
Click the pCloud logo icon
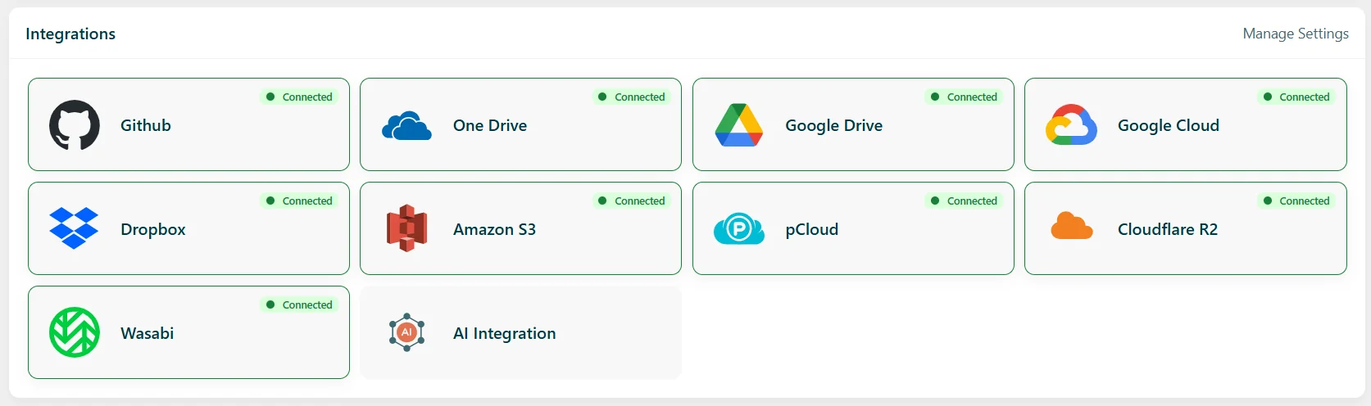click(x=739, y=228)
